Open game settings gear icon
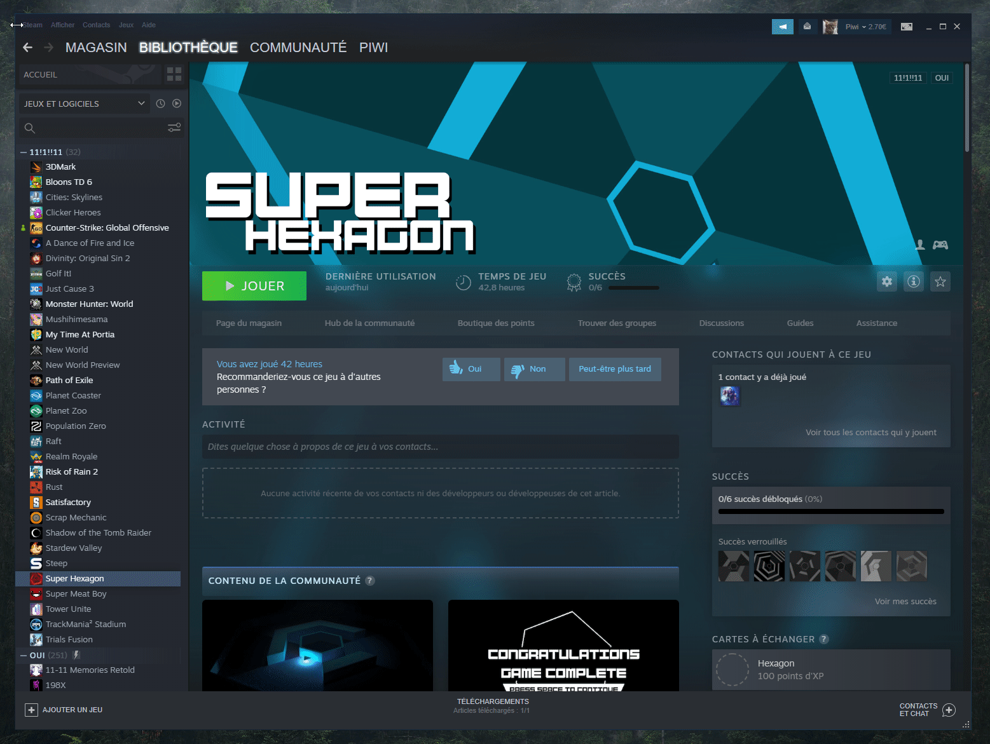 [887, 281]
